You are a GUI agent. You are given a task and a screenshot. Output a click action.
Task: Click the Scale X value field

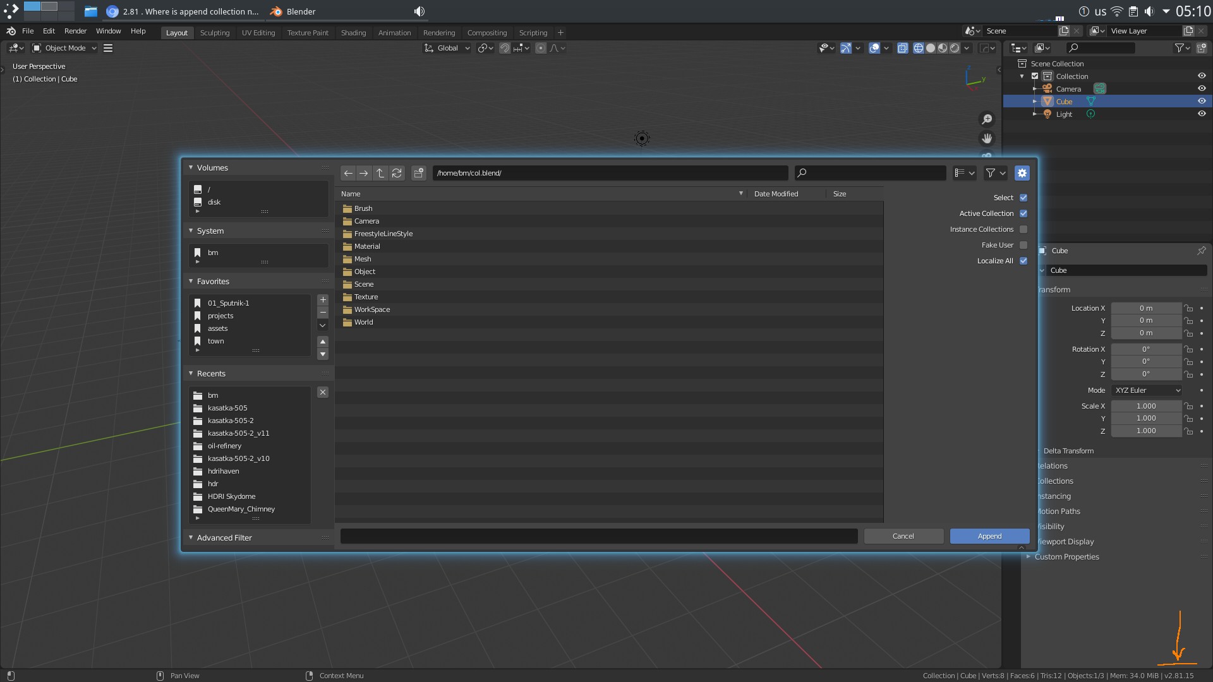click(1146, 406)
